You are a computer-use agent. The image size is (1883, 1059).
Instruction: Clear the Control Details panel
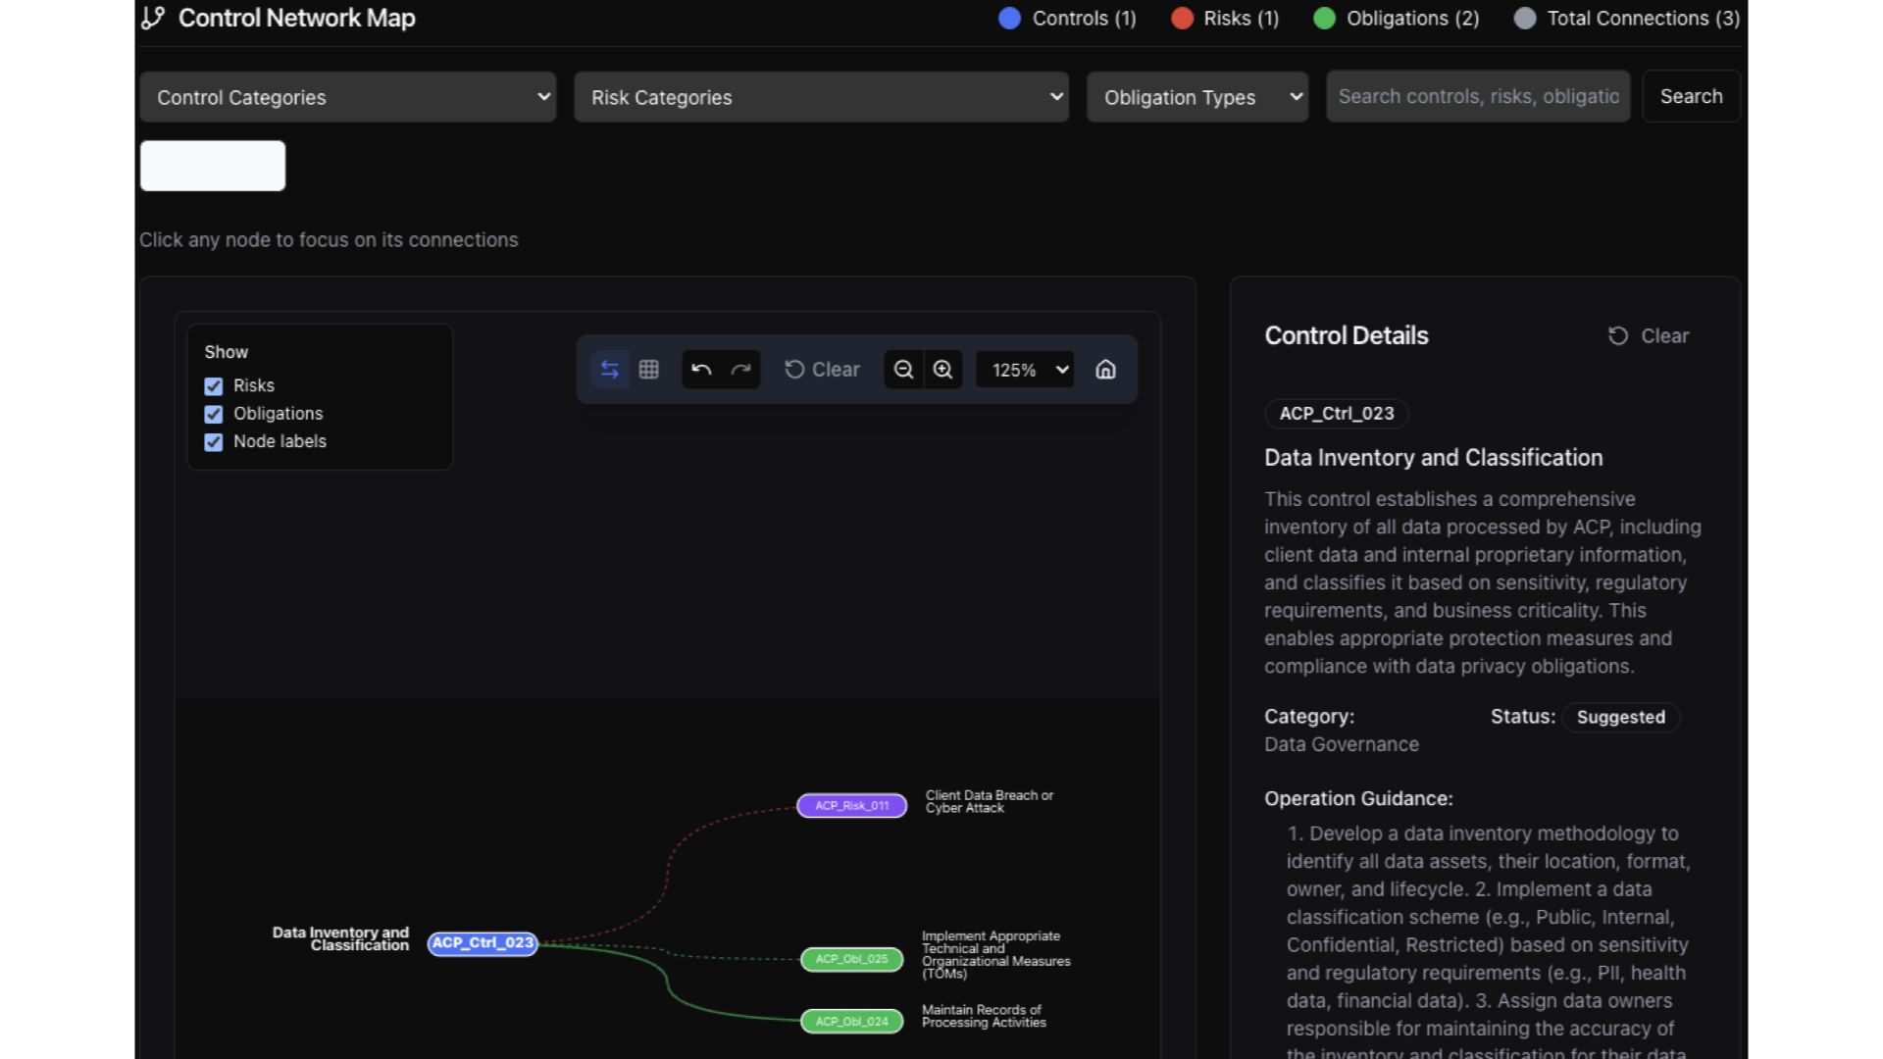tap(1649, 335)
